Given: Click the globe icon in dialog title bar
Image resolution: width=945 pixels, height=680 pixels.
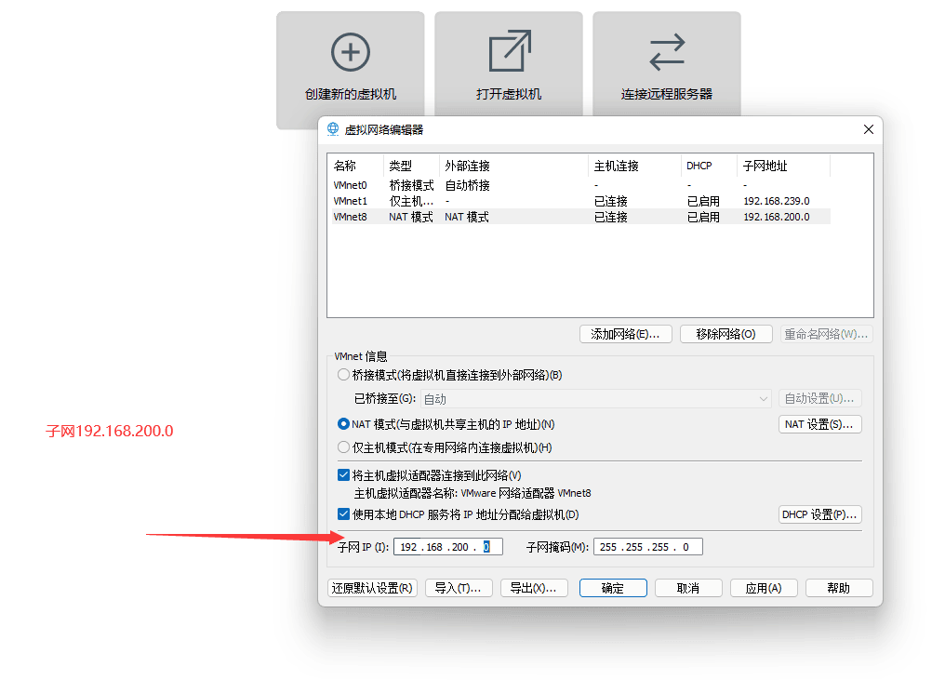Looking at the screenshot, I should pyautogui.click(x=333, y=129).
